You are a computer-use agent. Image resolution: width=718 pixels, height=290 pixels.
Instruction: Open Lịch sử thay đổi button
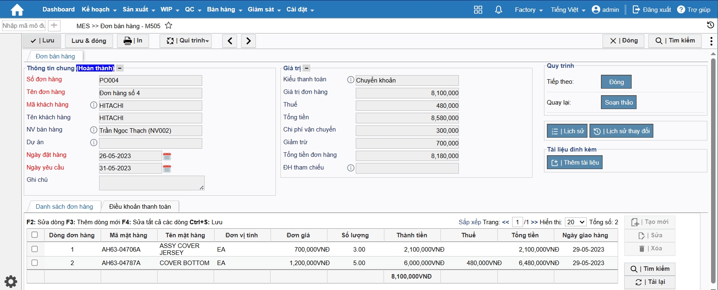621,131
